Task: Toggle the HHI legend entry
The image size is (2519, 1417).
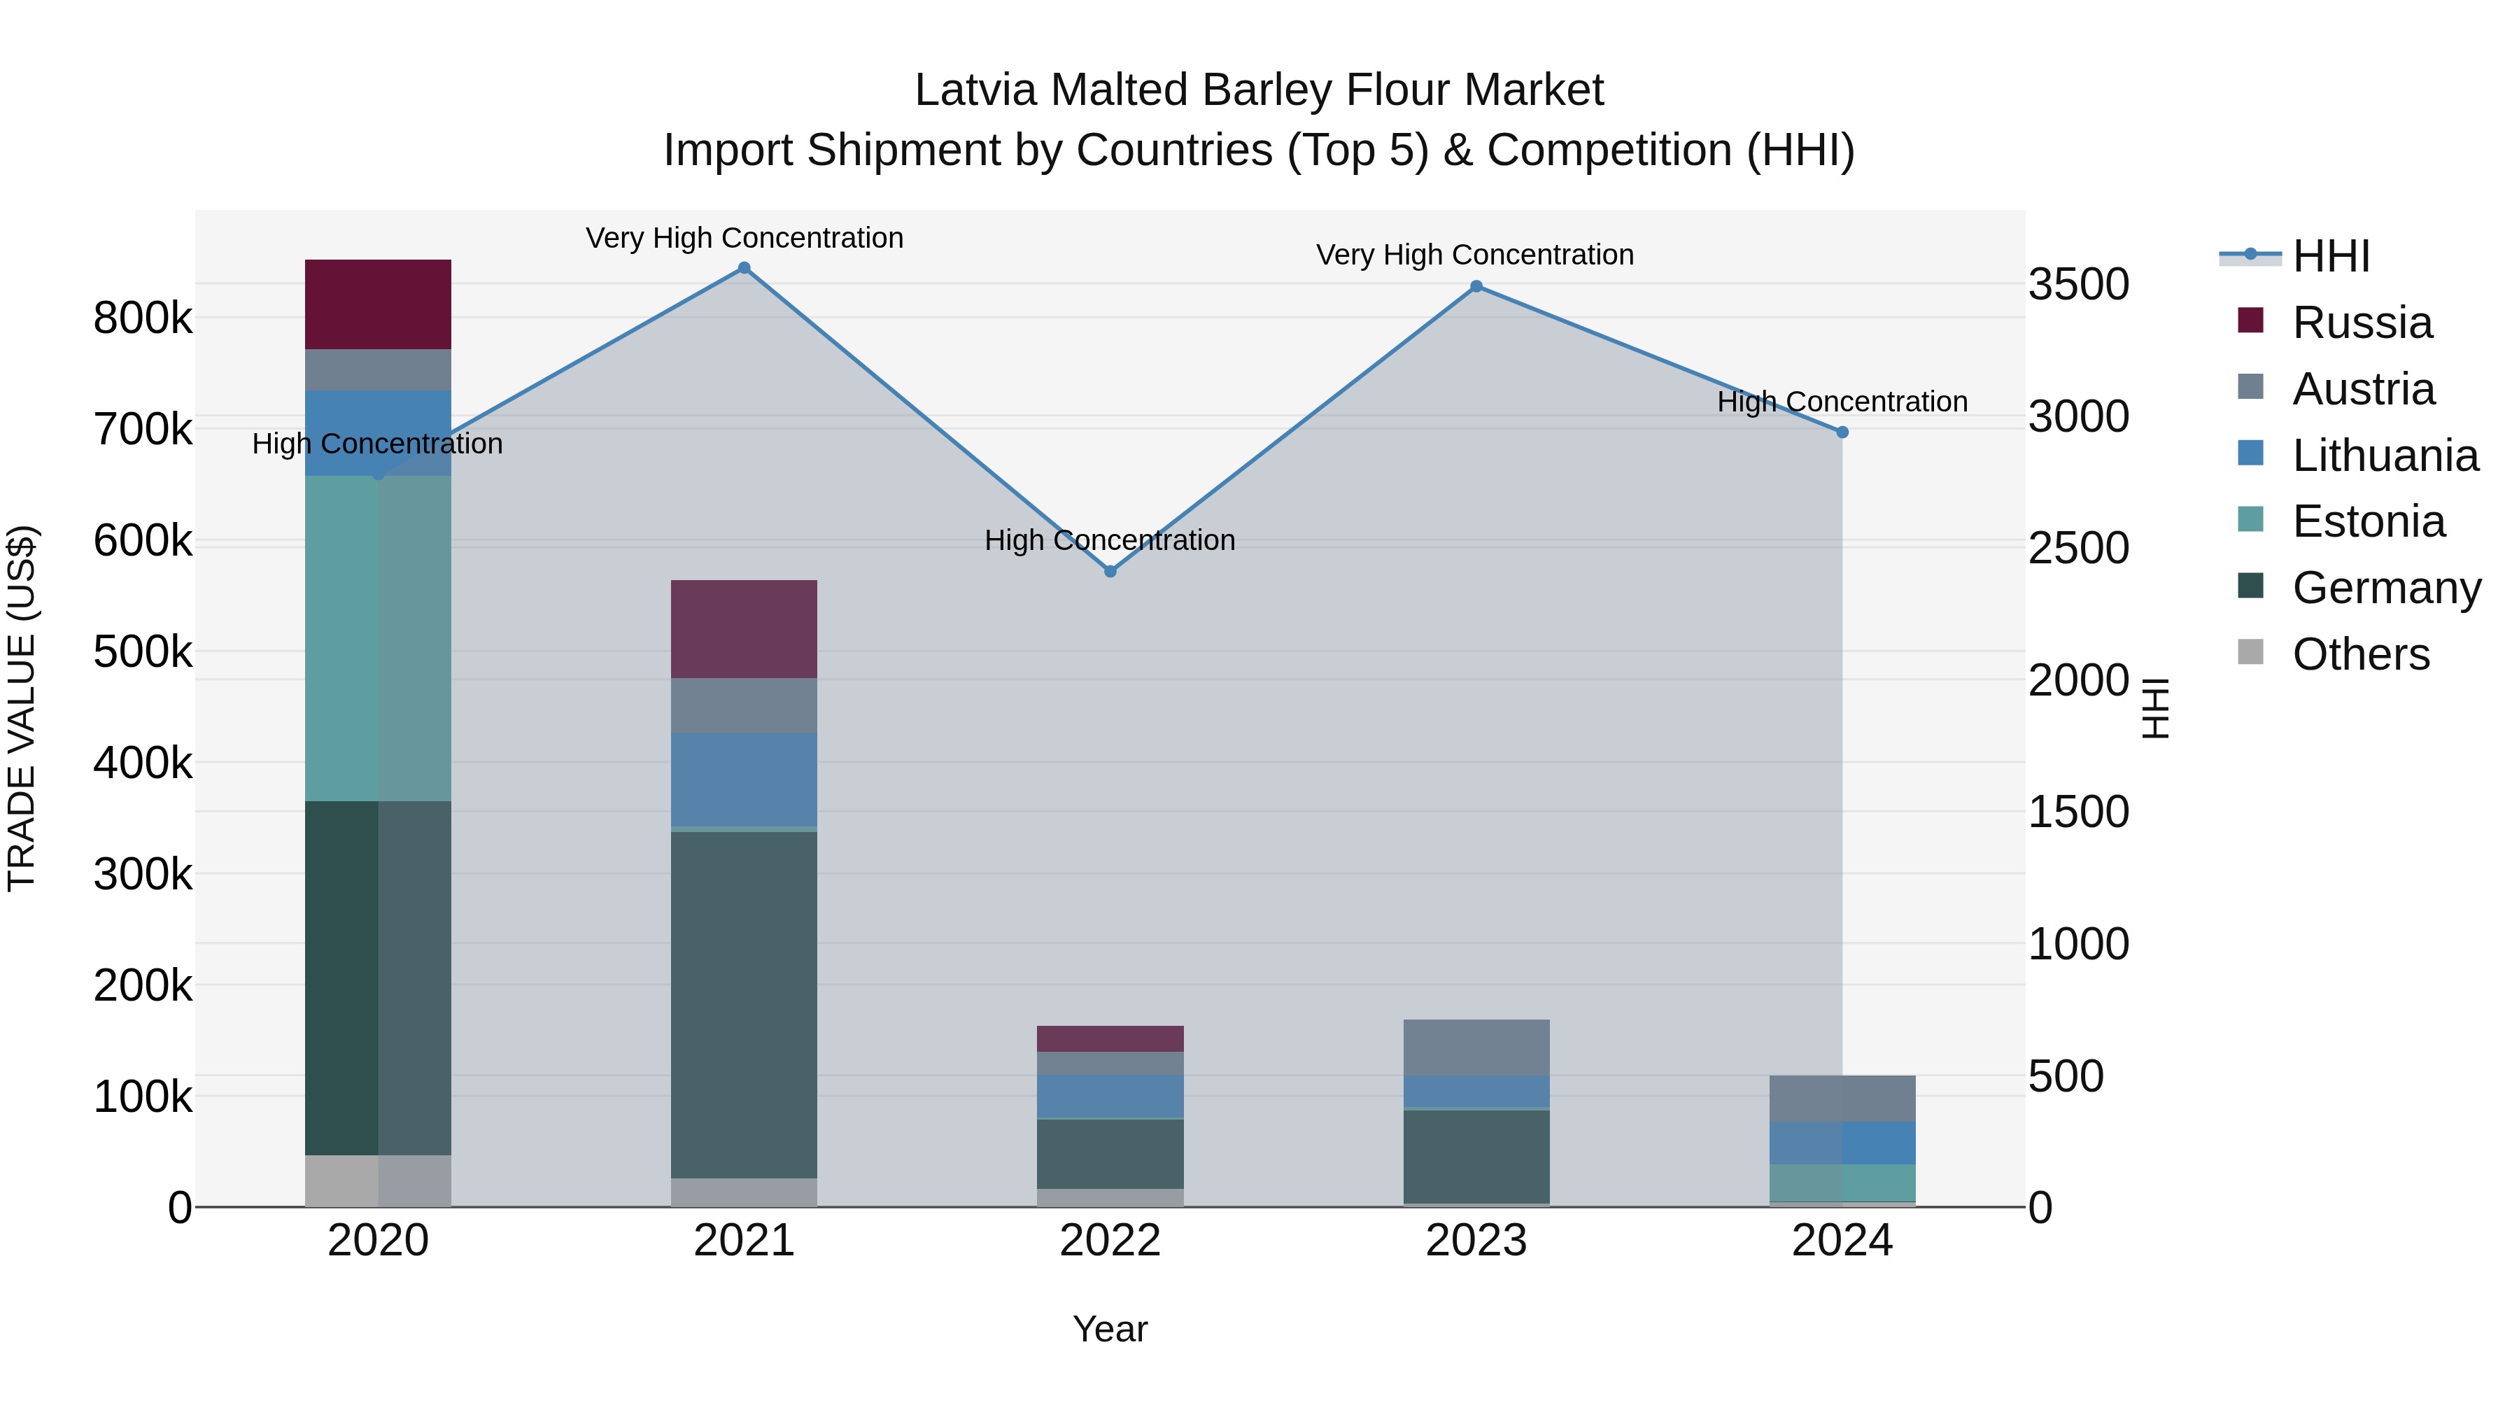Action: [x=2295, y=256]
